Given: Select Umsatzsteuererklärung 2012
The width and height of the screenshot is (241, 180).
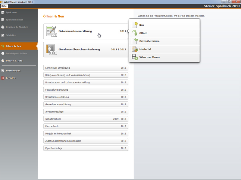Looking at the screenshot, I should [x=86, y=97].
